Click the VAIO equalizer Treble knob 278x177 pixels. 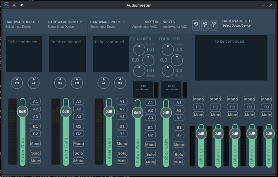(x=139, y=50)
